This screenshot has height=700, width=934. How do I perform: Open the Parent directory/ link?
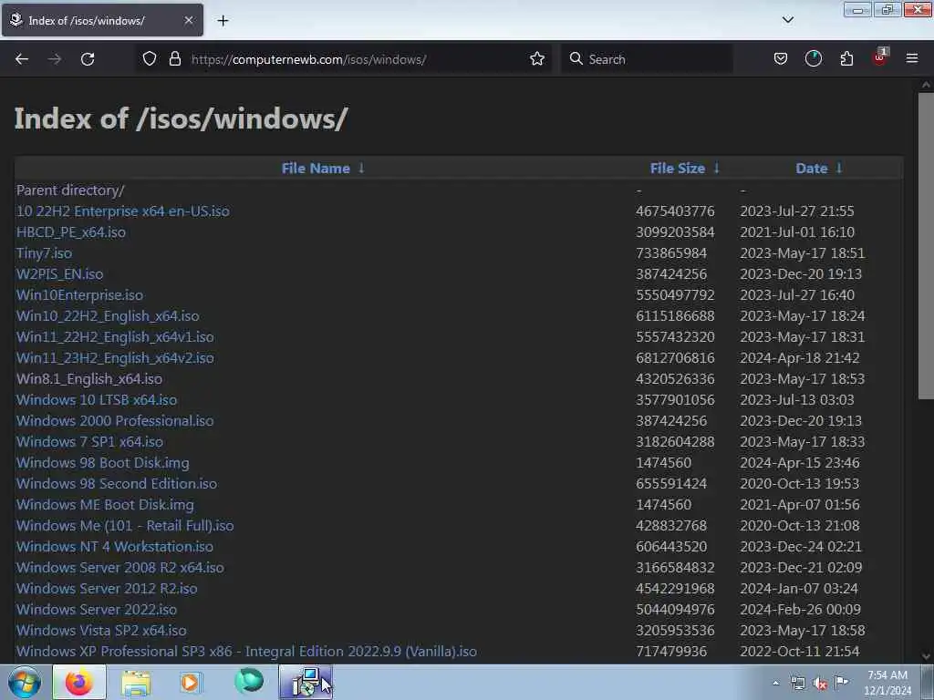pyautogui.click(x=70, y=190)
